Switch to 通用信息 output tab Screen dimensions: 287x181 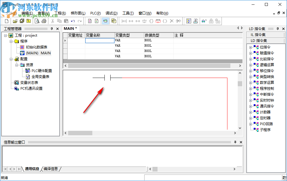tap(32, 169)
